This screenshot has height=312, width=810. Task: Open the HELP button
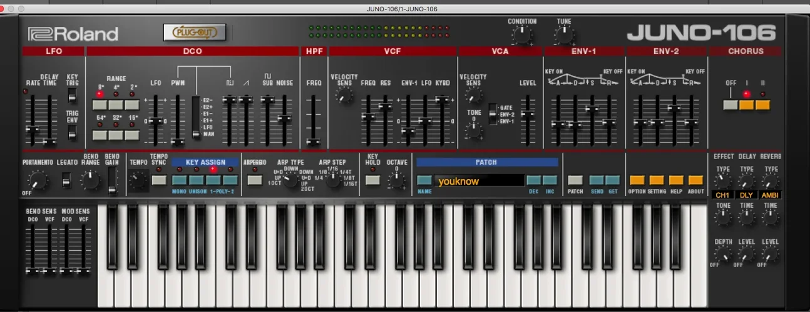point(676,180)
